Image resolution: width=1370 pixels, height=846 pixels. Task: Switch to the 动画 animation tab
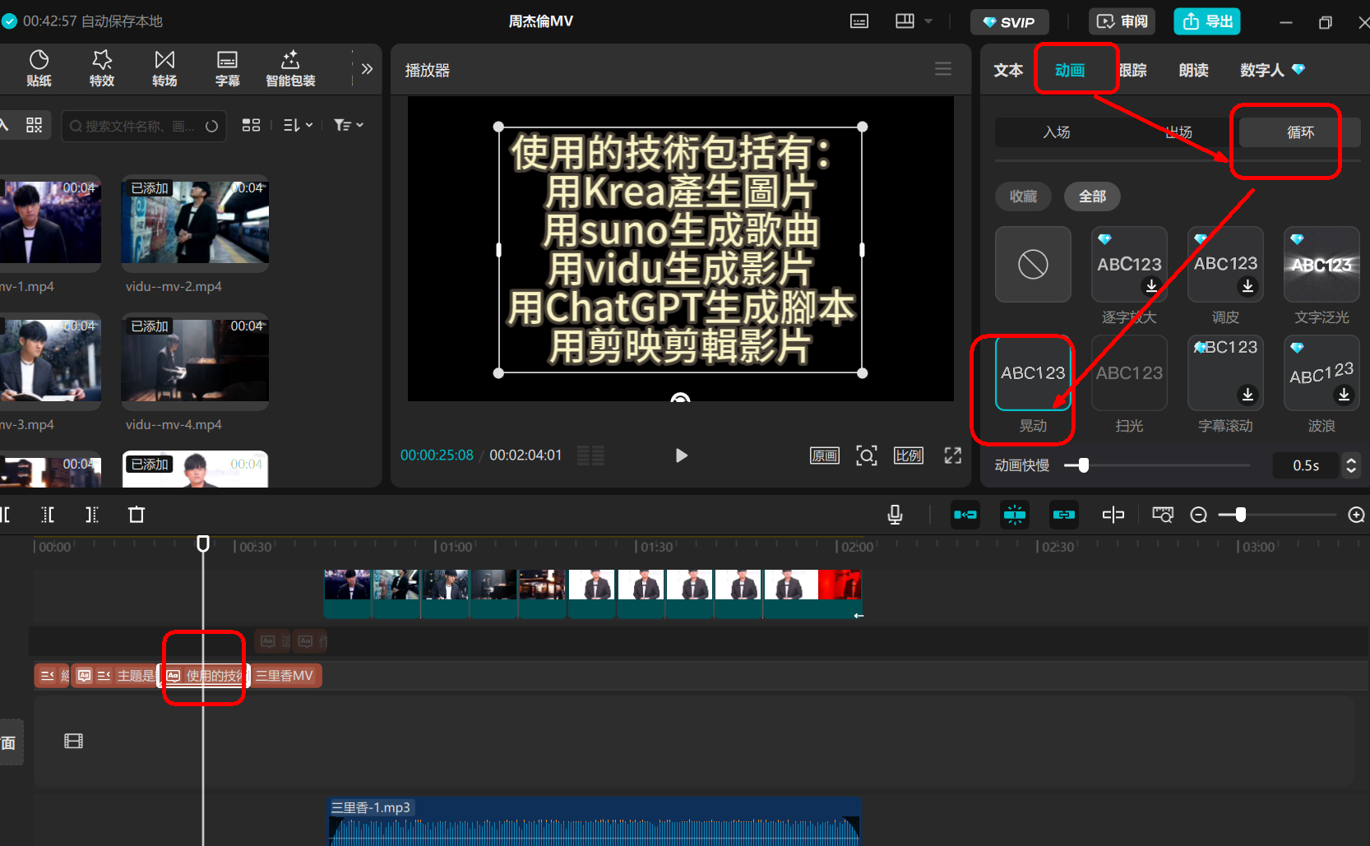[1070, 70]
